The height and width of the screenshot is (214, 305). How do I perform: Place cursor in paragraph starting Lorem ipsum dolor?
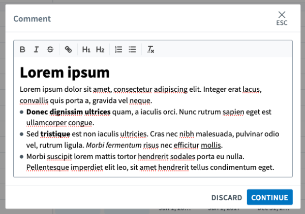coord(141,95)
